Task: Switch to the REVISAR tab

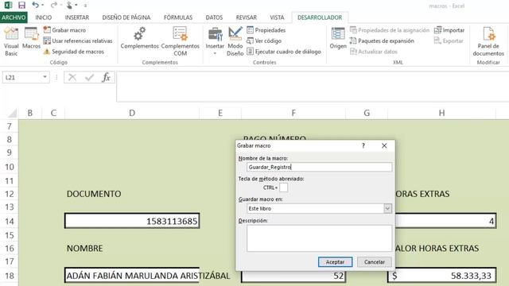Action: 247,17
